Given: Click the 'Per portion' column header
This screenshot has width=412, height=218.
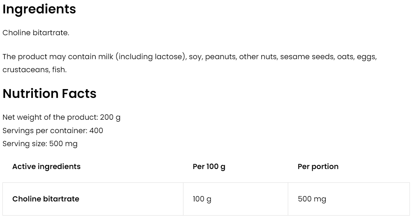Looking at the screenshot, I should click(x=318, y=167).
